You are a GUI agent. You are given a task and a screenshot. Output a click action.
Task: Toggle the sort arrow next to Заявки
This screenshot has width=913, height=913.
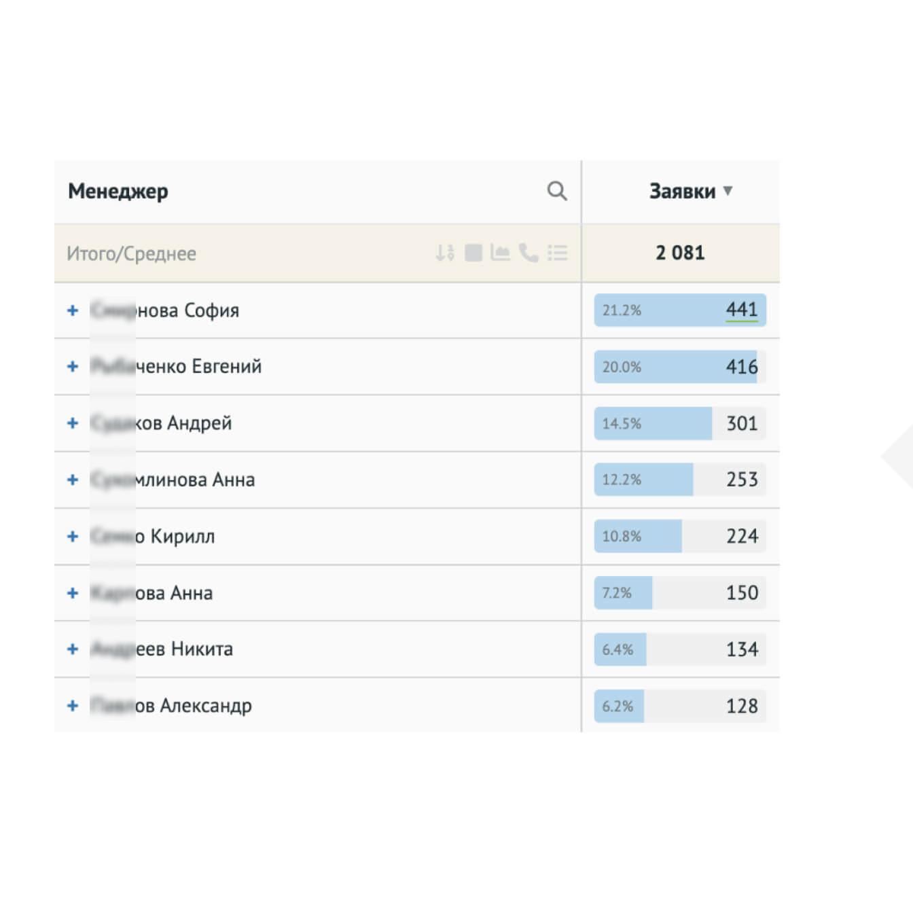[x=728, y=191]
